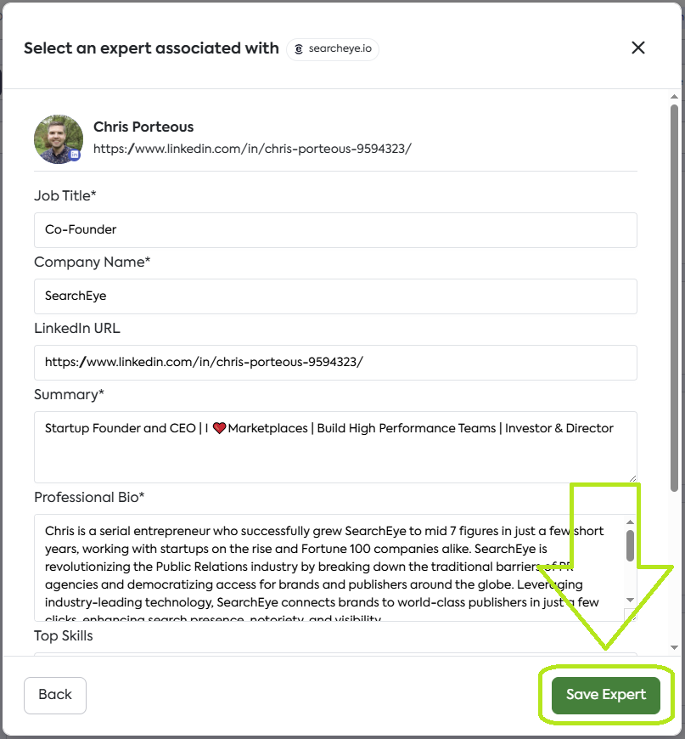
Task: Select the LinkedIn URL input field
Action: [x=335, y=362]
